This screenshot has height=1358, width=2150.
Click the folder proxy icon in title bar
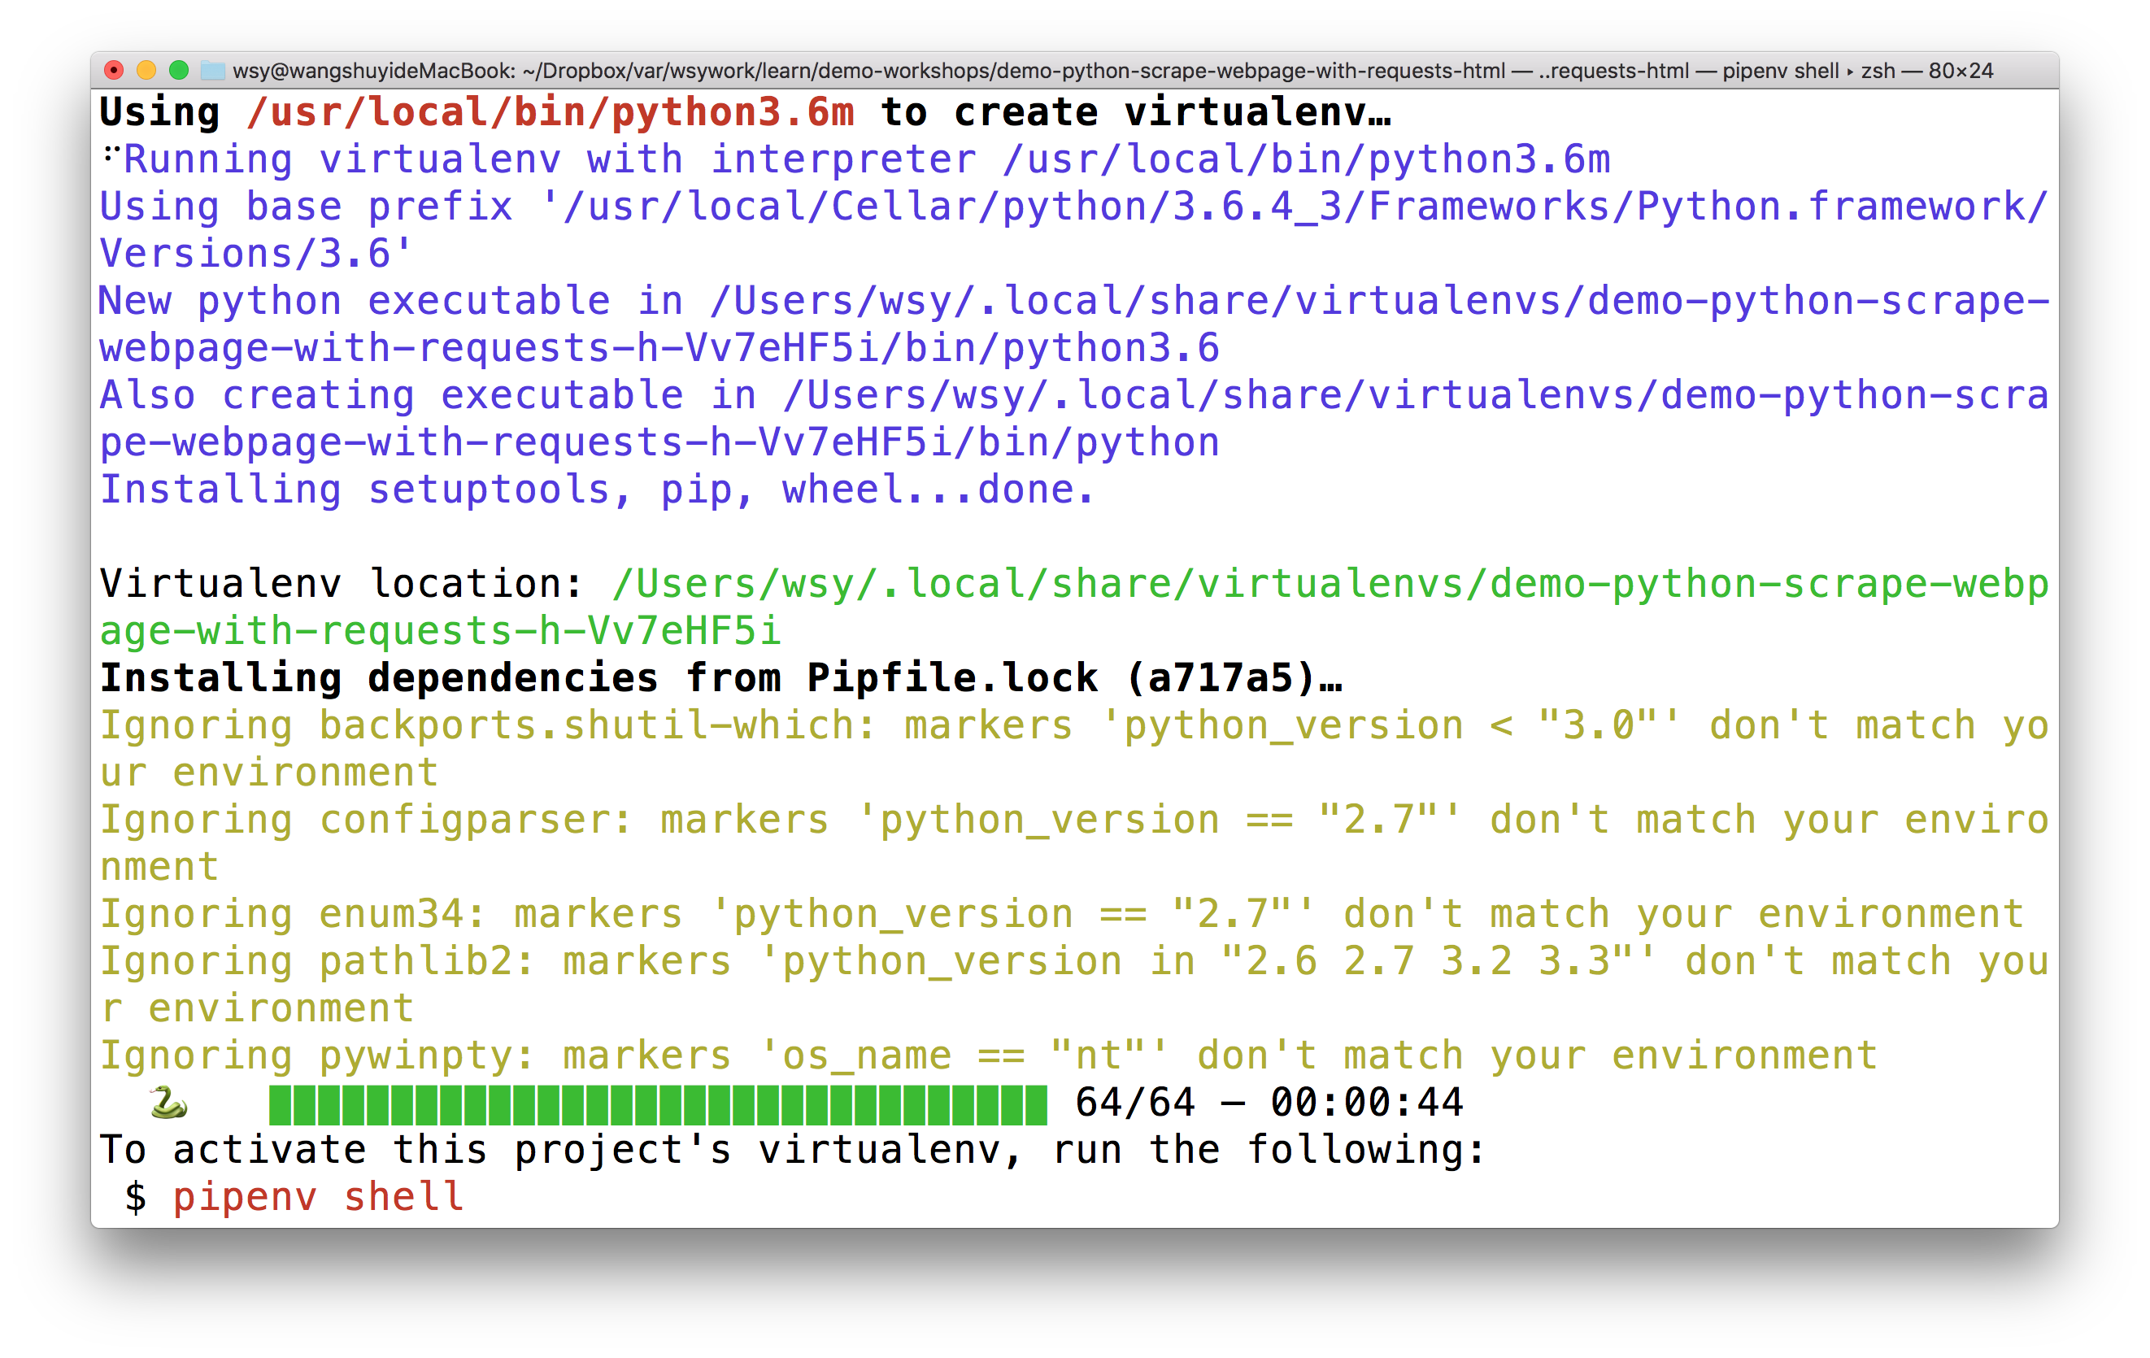coord(212,71)
